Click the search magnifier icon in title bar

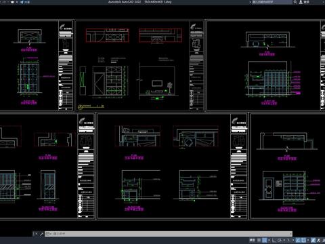[295, 2]
